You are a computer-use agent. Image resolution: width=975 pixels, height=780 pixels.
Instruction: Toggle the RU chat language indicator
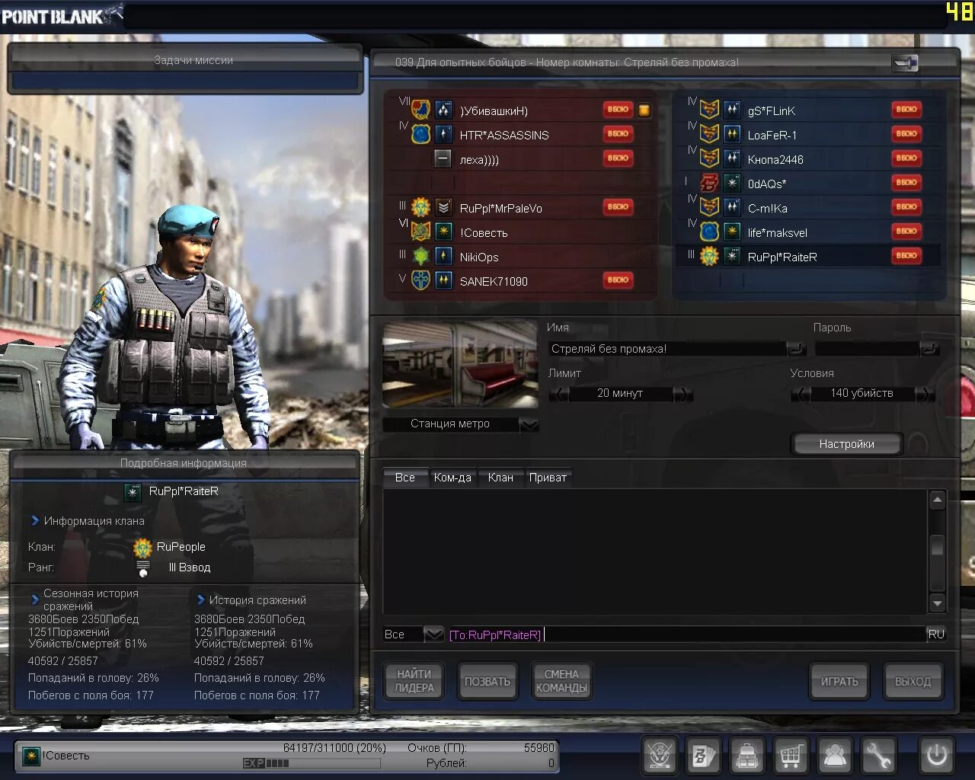936,634
